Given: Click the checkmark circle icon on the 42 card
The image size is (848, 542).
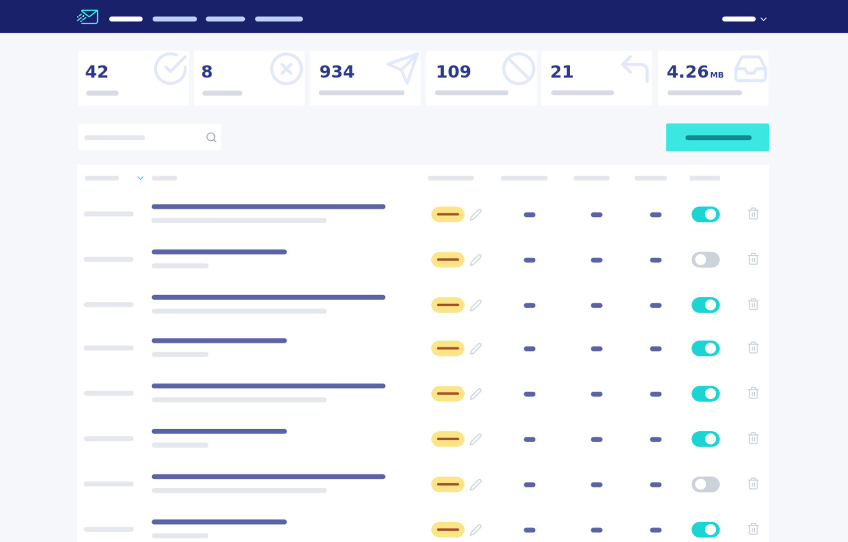Looking at the screenshot, I should pyautogui.click(x=171, y=69).
